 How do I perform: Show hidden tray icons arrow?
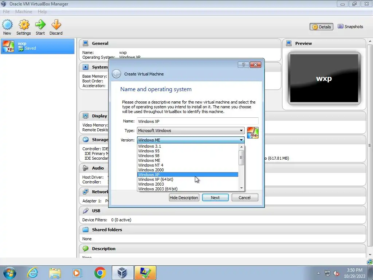318,273
